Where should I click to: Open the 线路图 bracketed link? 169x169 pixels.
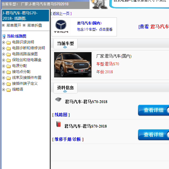pos(61,115)
